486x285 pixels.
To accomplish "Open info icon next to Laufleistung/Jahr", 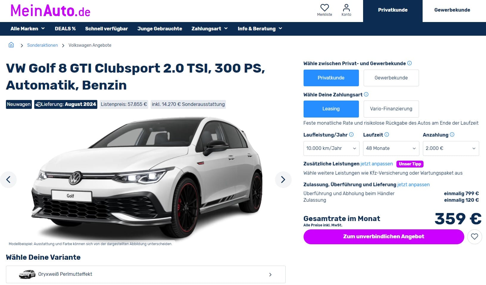I will pos(351,134).
